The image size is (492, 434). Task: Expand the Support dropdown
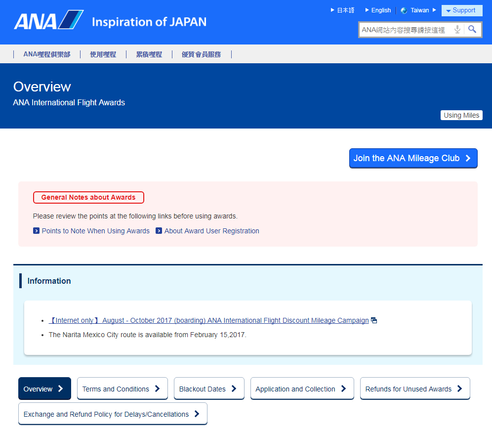461,10
